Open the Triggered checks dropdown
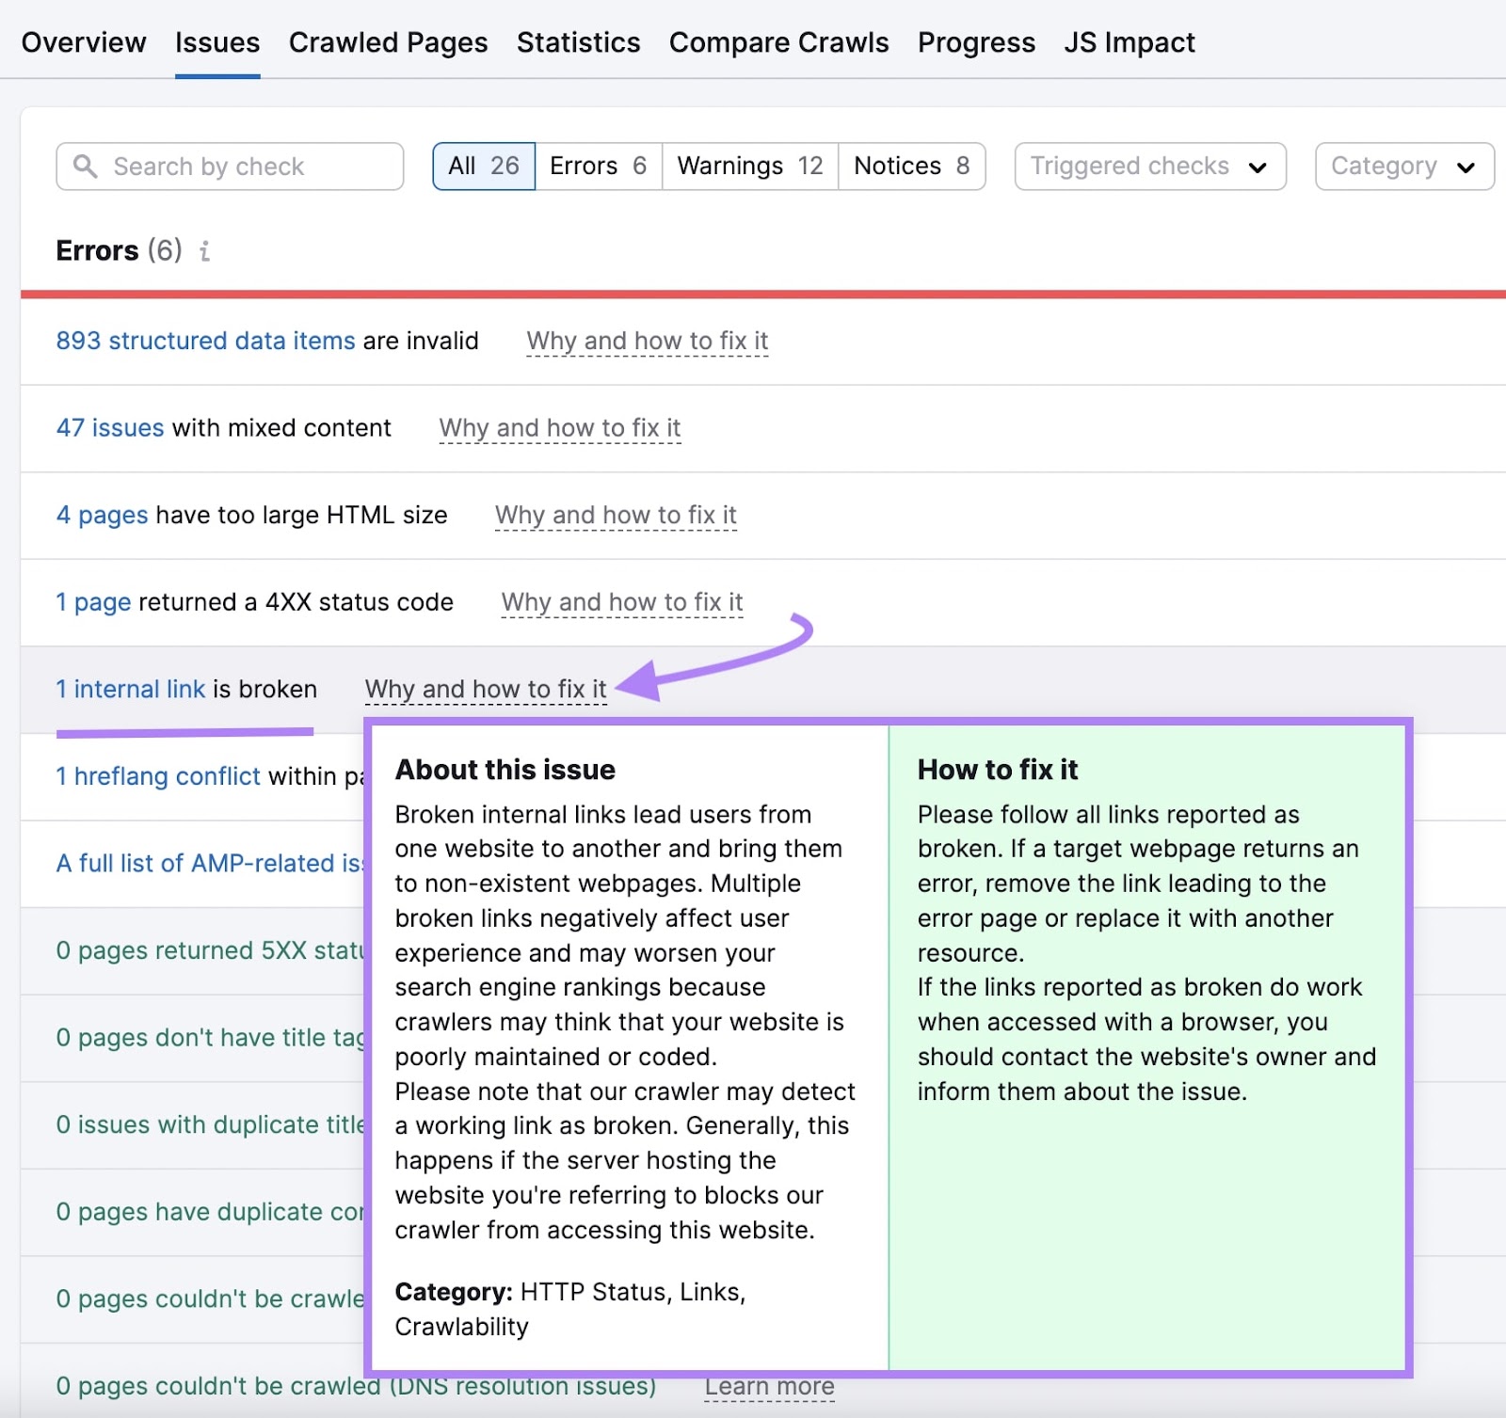The image size is (1506, 1418). [x=1150, y=167]
